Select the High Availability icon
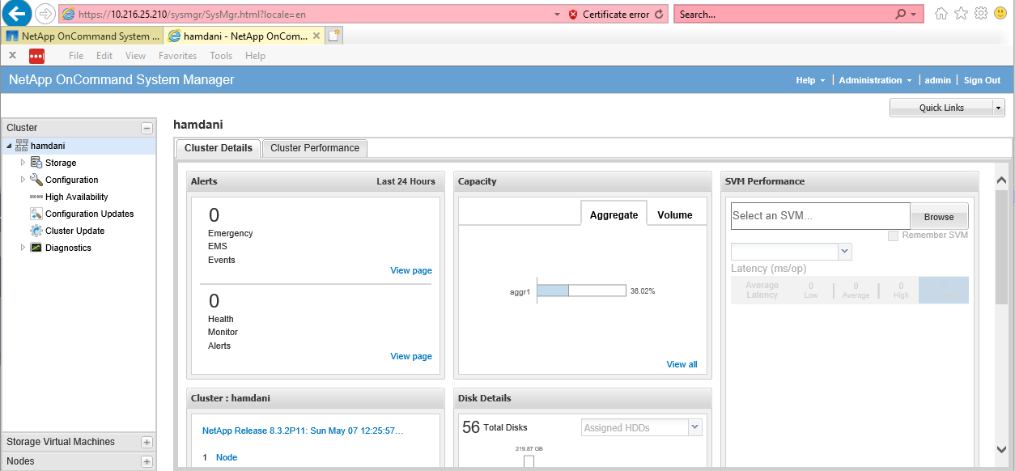This screenshot has width=1015, height=471. (x=36, y=197)
